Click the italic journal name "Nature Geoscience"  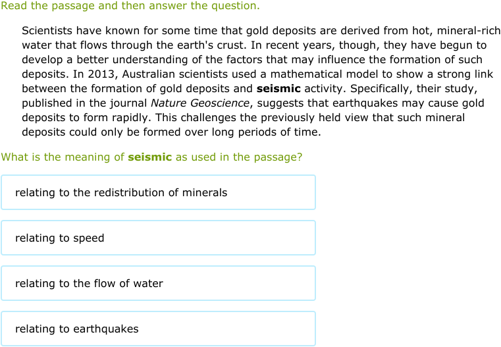(200, 103)
